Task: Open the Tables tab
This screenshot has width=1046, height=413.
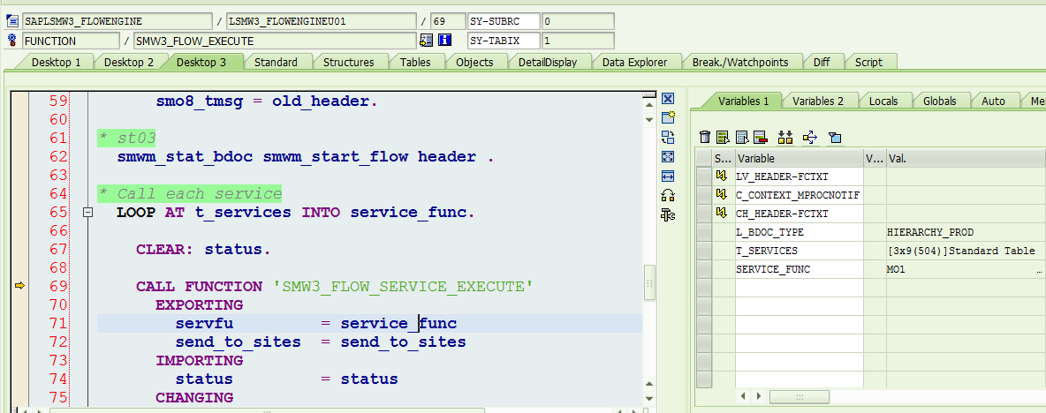Action: click(415, 62)
